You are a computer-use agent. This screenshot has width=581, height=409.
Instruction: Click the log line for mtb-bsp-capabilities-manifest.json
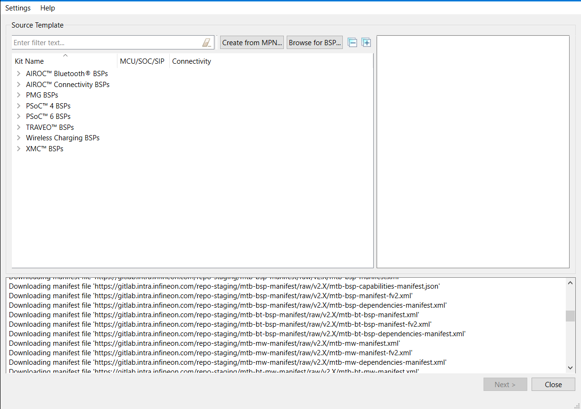tap(224, 286)
